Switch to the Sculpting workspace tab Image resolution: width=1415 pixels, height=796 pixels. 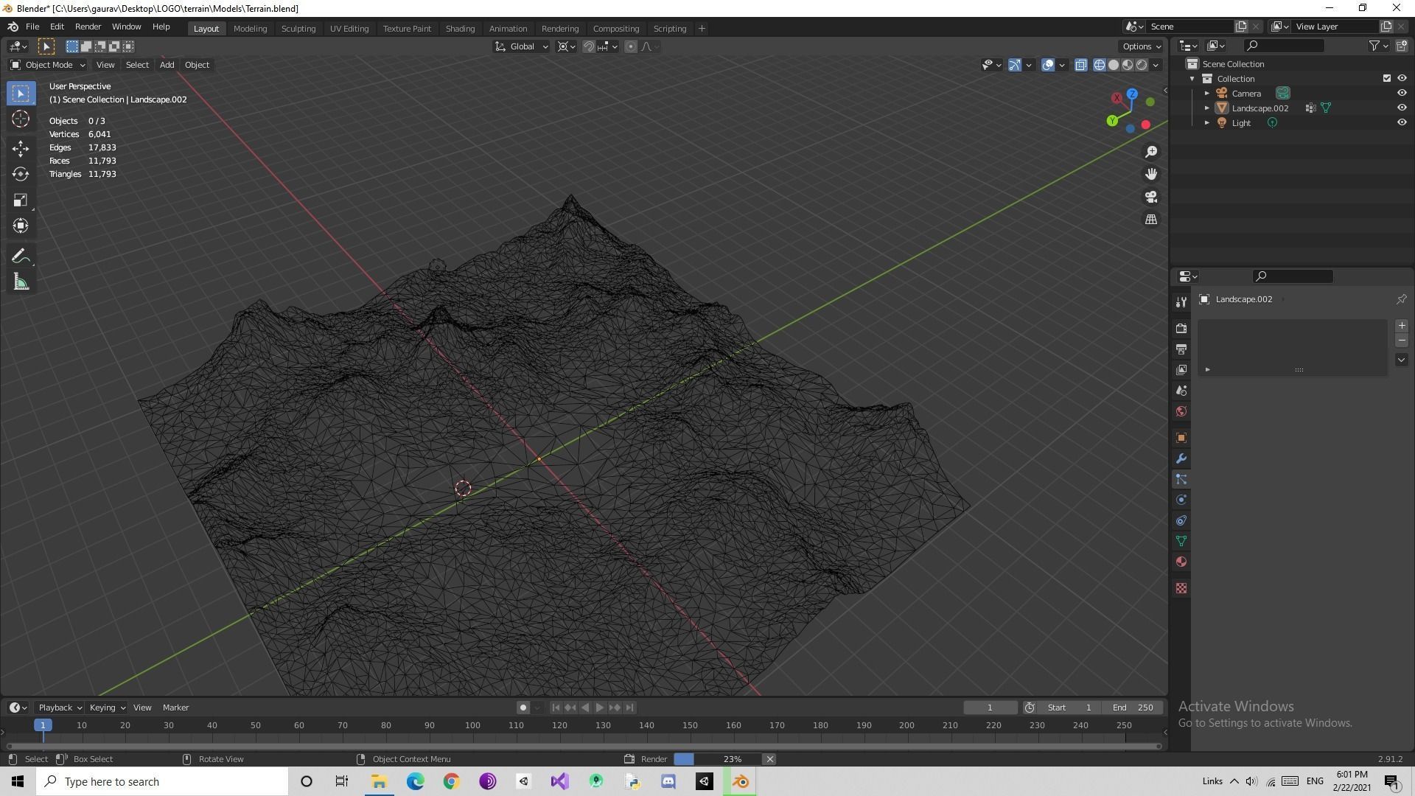point(298,29)
